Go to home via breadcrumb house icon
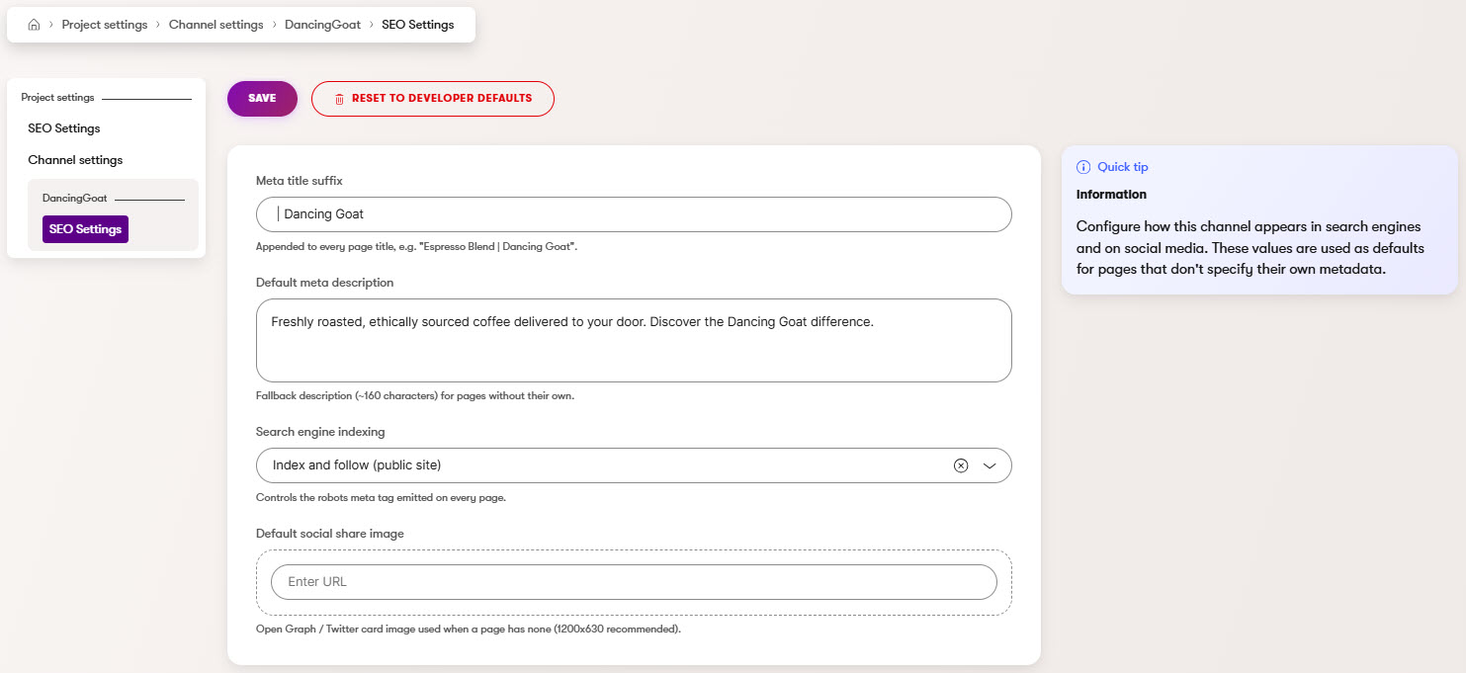1466x673 pixels. pyautogui.click(x=34, y=25)
